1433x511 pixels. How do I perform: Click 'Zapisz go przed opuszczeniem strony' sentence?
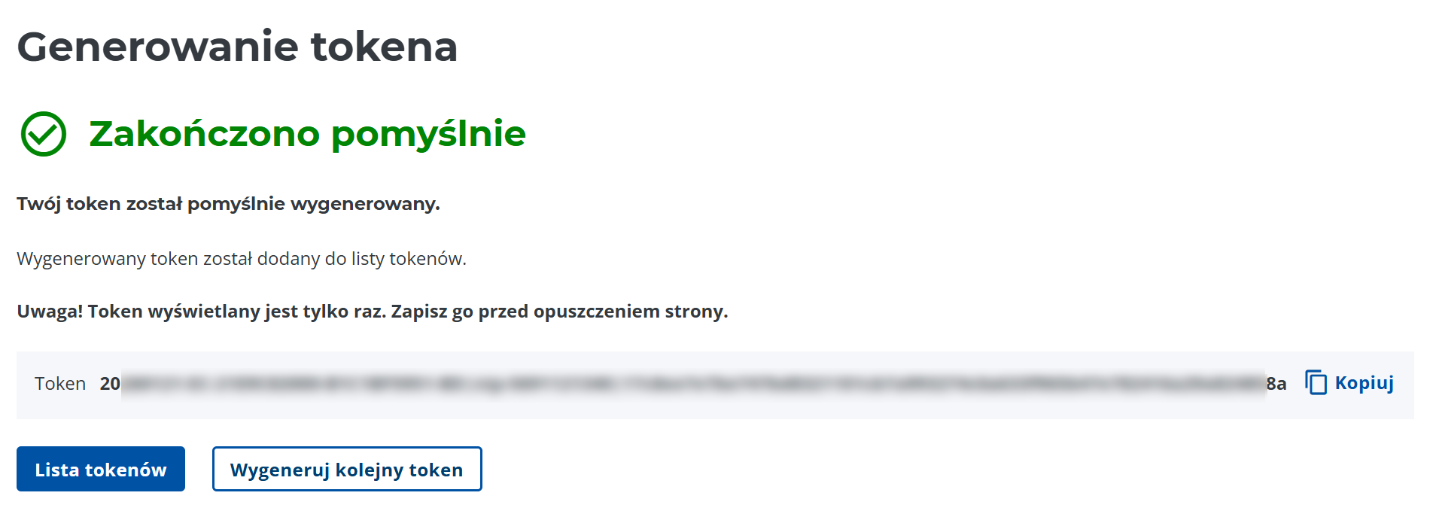(x=559, y=312)
